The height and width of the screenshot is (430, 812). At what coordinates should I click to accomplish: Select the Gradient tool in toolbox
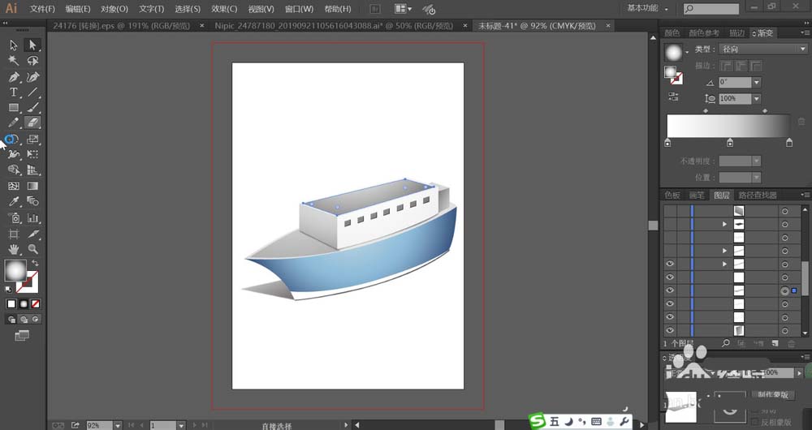pos(32,186)
